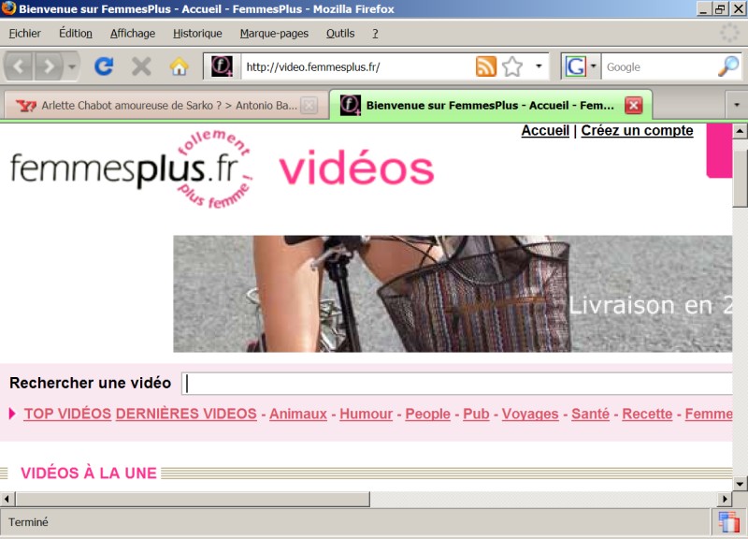Open the Pub category link
748x539 pixels.
[476, 414]
